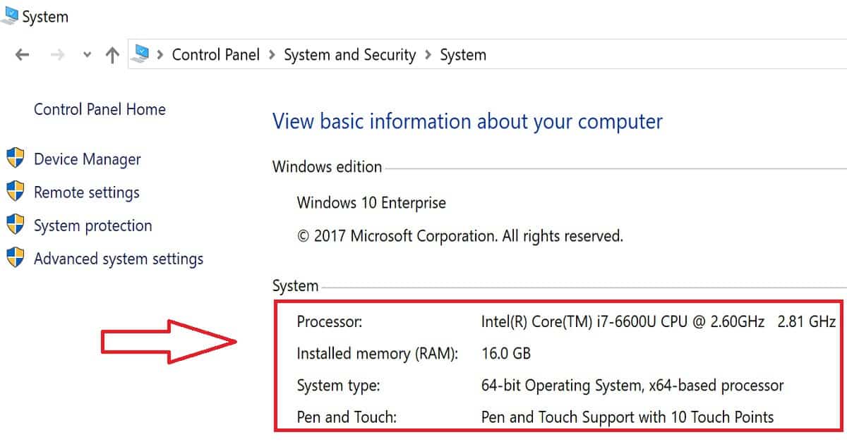Open Remote settings link
The height and width of the screenshot is (444, 847).
87,192
